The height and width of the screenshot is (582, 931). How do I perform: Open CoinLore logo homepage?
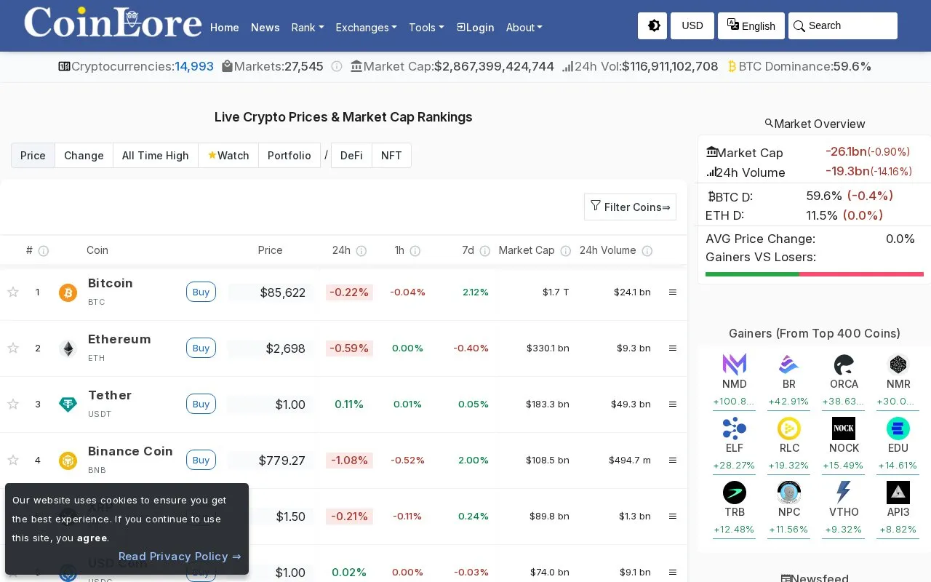113,23
